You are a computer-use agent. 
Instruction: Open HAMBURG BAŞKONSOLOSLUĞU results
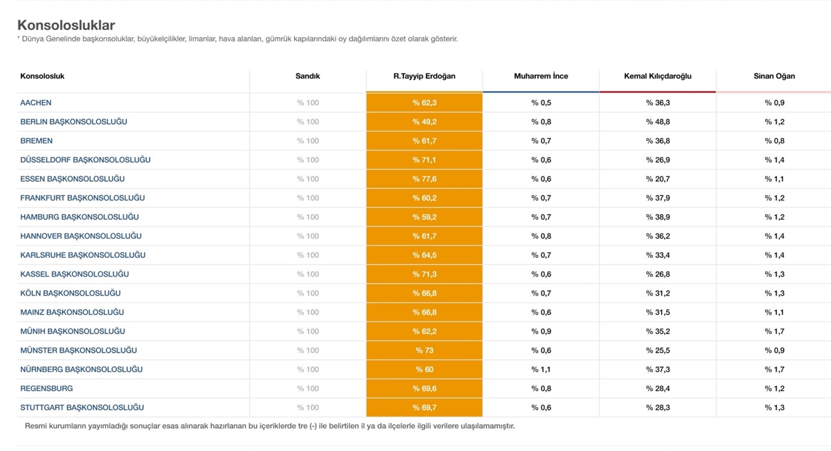coord(79,217)
